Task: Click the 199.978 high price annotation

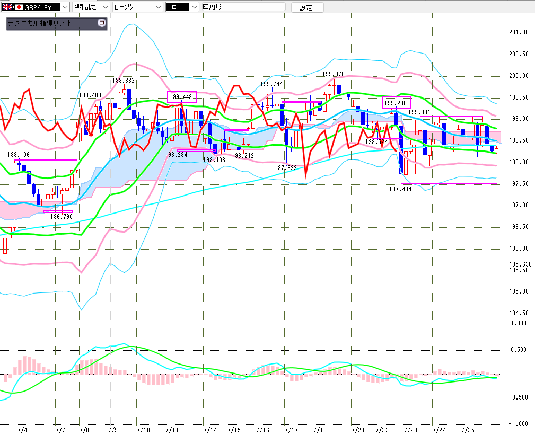Action: point(334,74)
